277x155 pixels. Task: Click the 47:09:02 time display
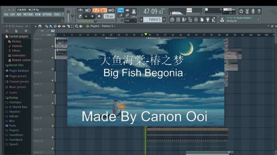click(153, 12)
